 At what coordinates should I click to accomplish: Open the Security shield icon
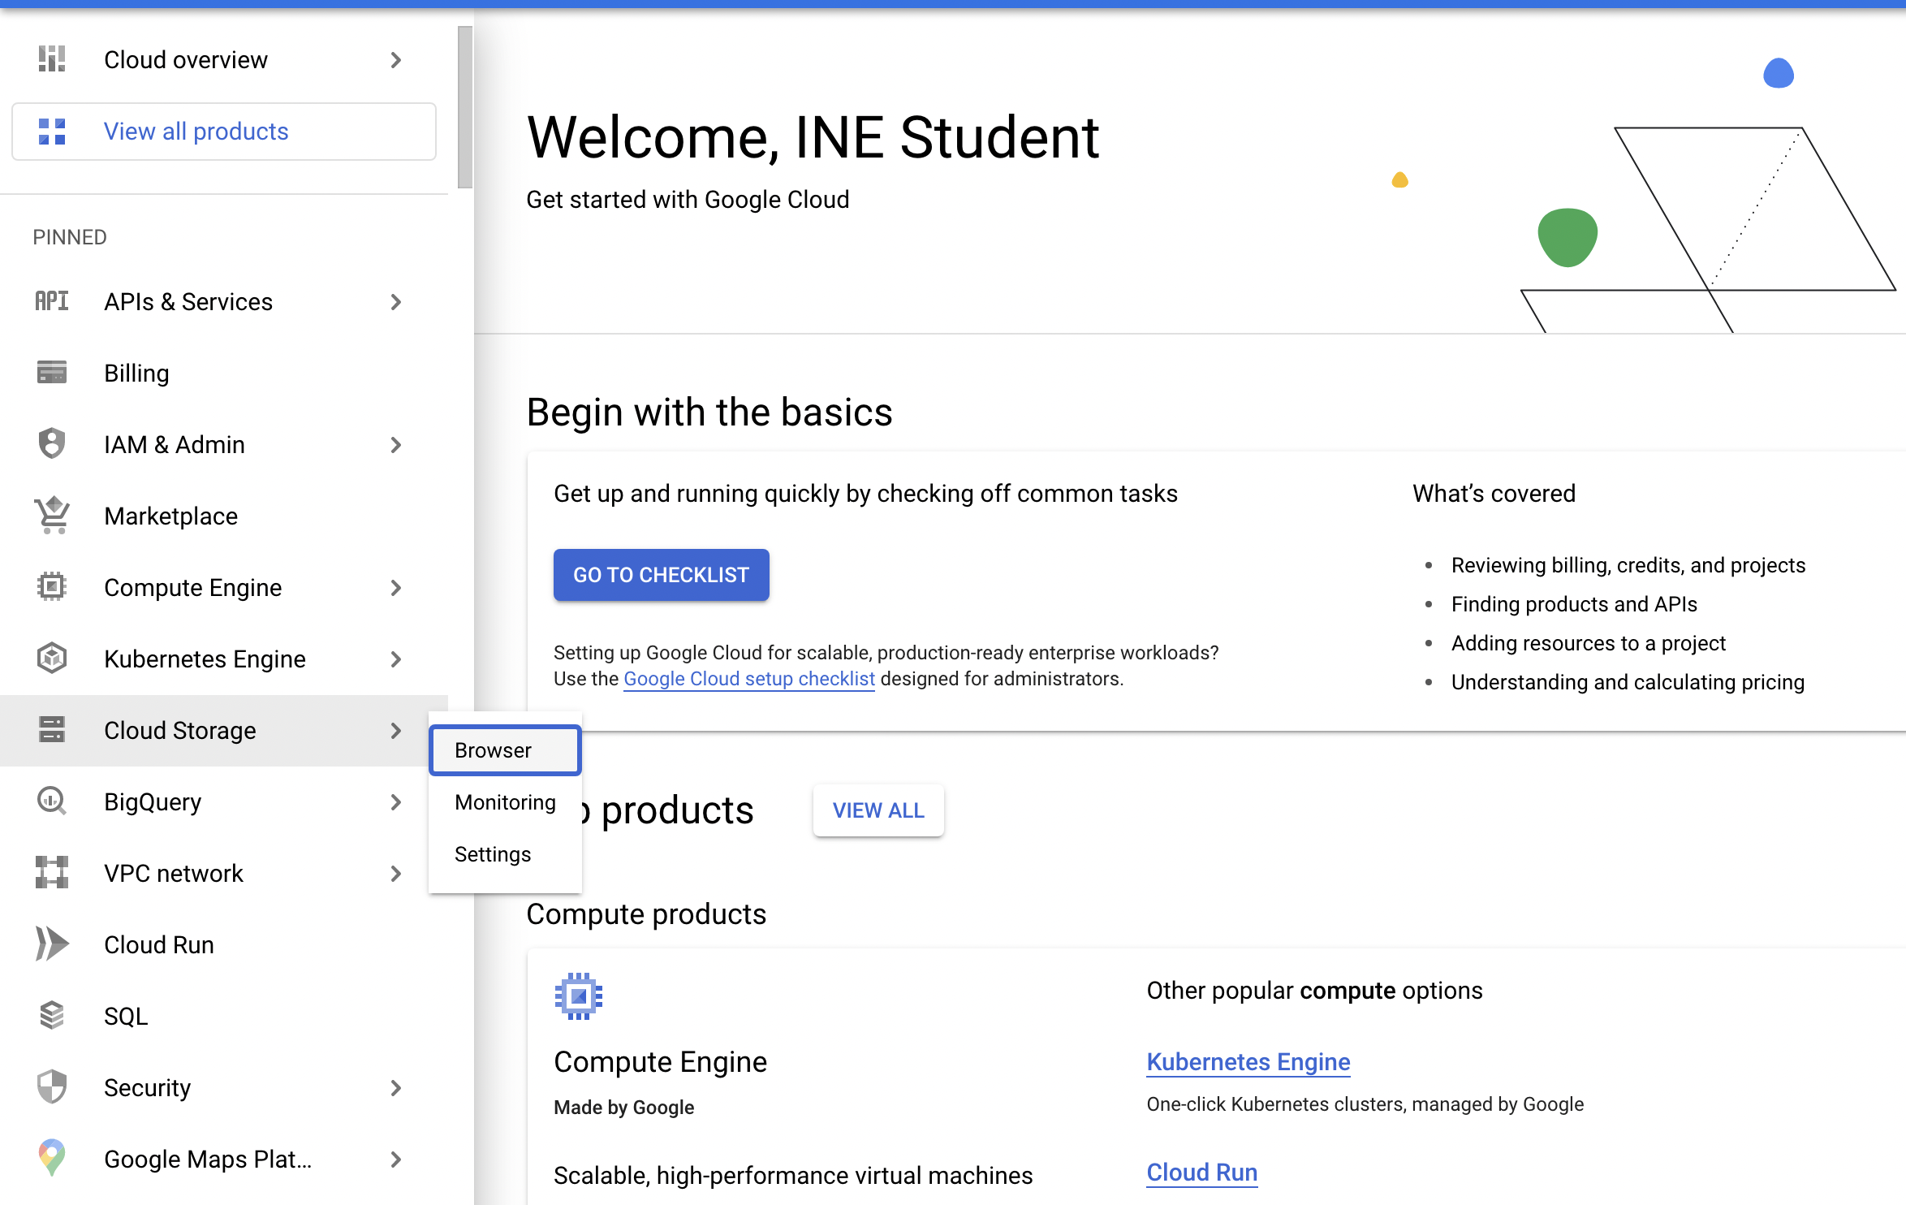pyautogui.click(x=50, y=1087)
